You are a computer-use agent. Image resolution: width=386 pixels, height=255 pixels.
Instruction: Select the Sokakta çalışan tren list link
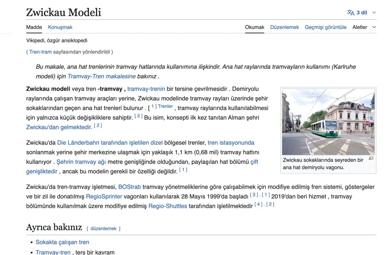tap(62, 242)
